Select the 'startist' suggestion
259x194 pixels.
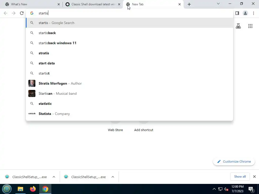pos(129,73)
